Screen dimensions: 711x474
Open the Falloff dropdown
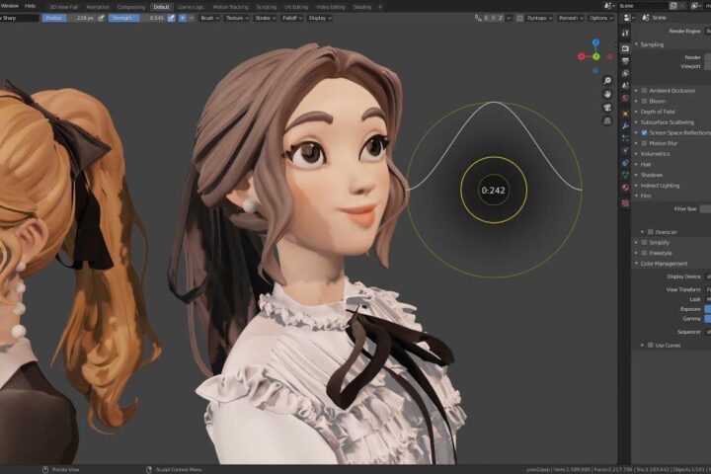click(292, 18)
